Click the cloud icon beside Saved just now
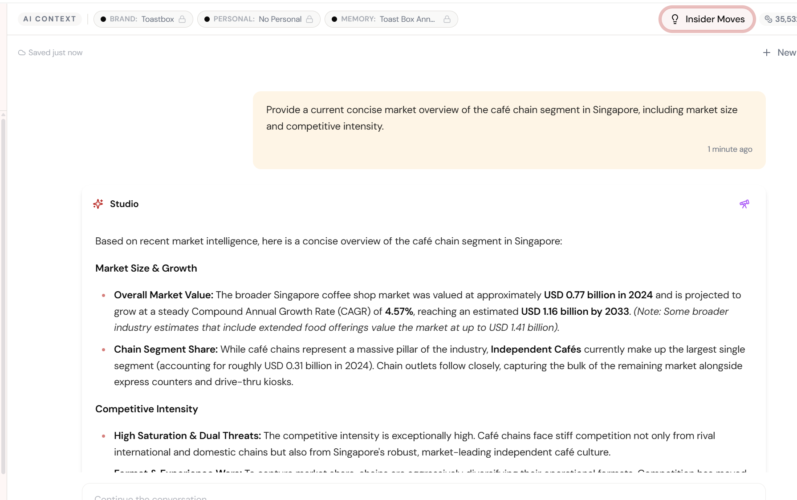Image resolution: width=797 pixels, height=500 pixels. tap(21, 53)
